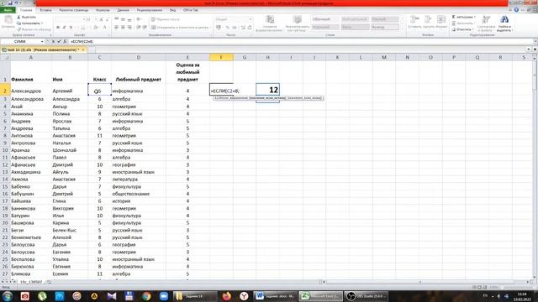Open Windows Start button
Viewport: 538px width, 302px height.
tap(8, 296)
